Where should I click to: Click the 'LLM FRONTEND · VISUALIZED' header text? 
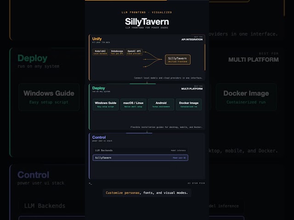[x=147, y=12]
